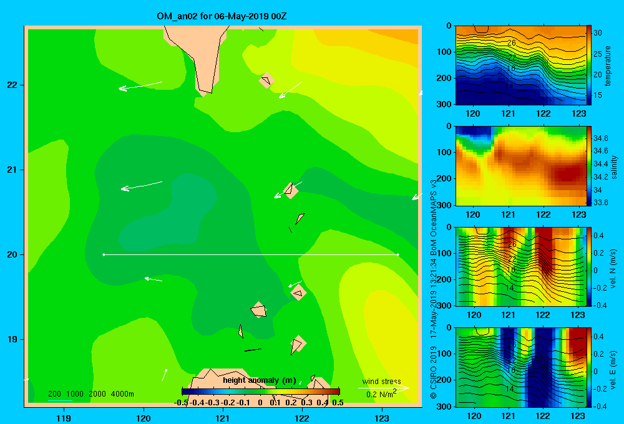Click the 'temperature' vertical axis label
Image resolution: width=624 pixels, height=424 pixels.
(x=608, y=65)
